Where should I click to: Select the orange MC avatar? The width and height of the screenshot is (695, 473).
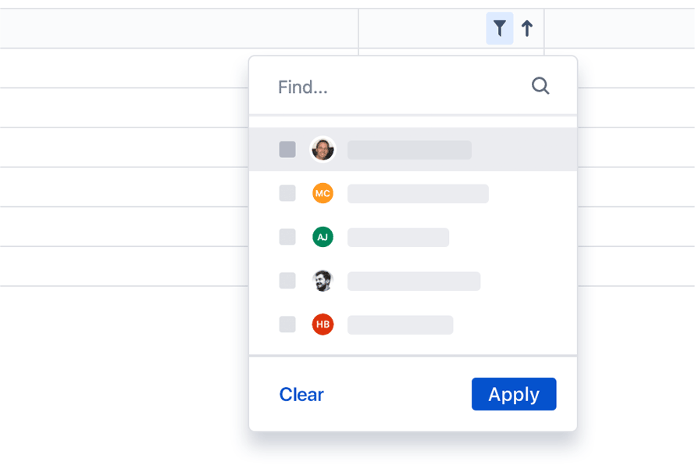(x=323, y=193)
